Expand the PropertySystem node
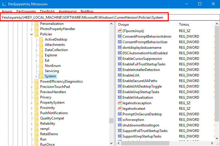220x146 pixels. tap(32, 103)
